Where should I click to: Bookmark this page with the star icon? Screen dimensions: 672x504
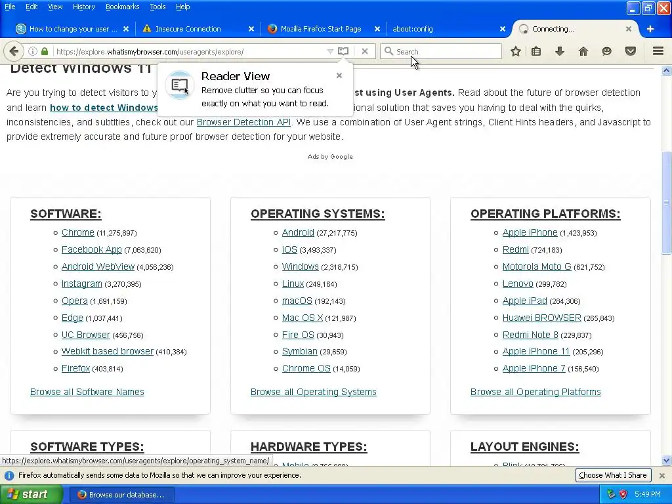click(x=516, y=51)
